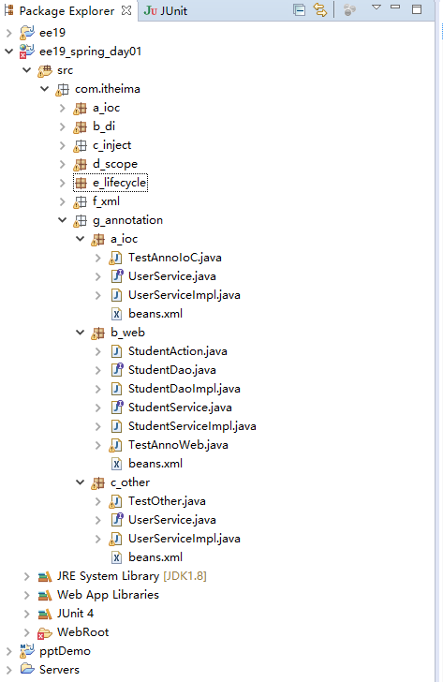Click the StudentDao.java interface icon
Screen dimensions: 443x682
point(116,370)
